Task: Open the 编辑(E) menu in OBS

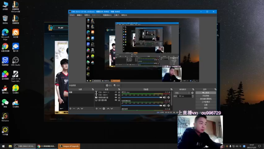Action: (x=80, y=15)
